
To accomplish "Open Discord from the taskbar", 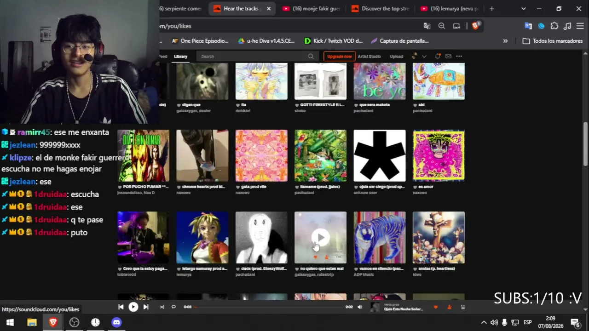I will pyautogui.click(x=116, y=322).
